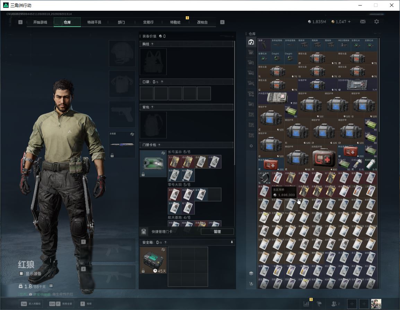Screen dimensions: 400x310
Task: Select the empty backpack slot
Action: click(x=153, y=125)
